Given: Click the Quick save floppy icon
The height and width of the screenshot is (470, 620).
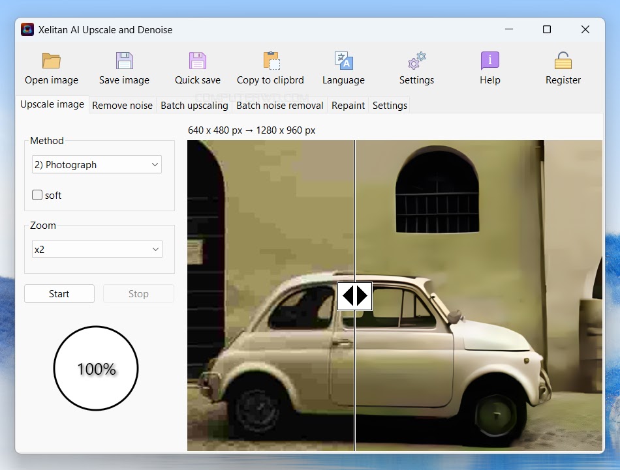Looking at the screenshot, I should pyautogui.click(x=197, y=61).
